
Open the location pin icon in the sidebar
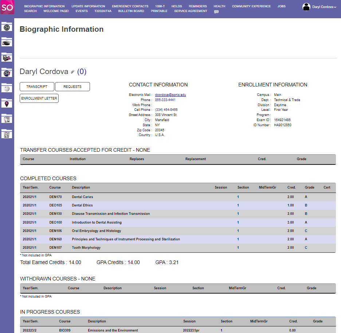pyautogui.click(x=7, y=104)
